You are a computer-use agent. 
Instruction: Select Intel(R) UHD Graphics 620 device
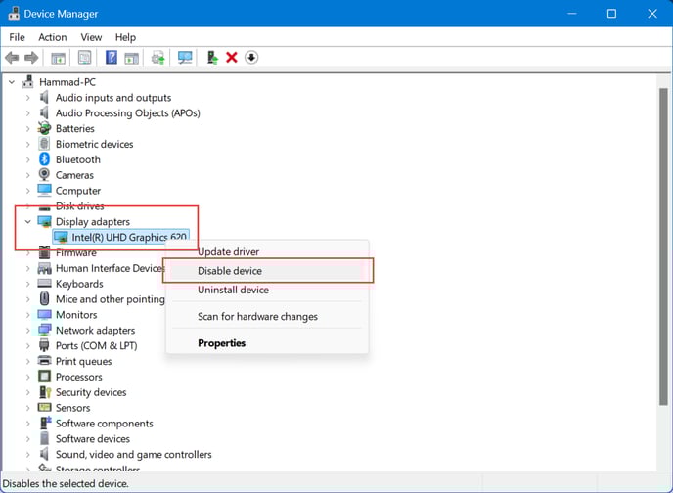[128, 237]
